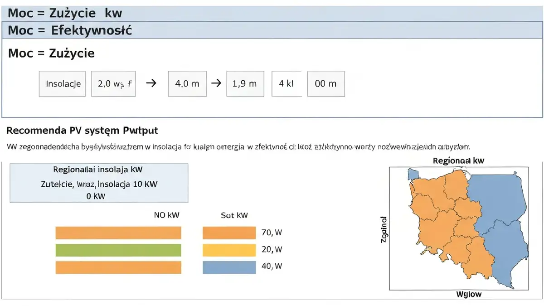Click the arrow before the 1,9 m box
Viewport: 544px width, 306px height.
point(216,83)
